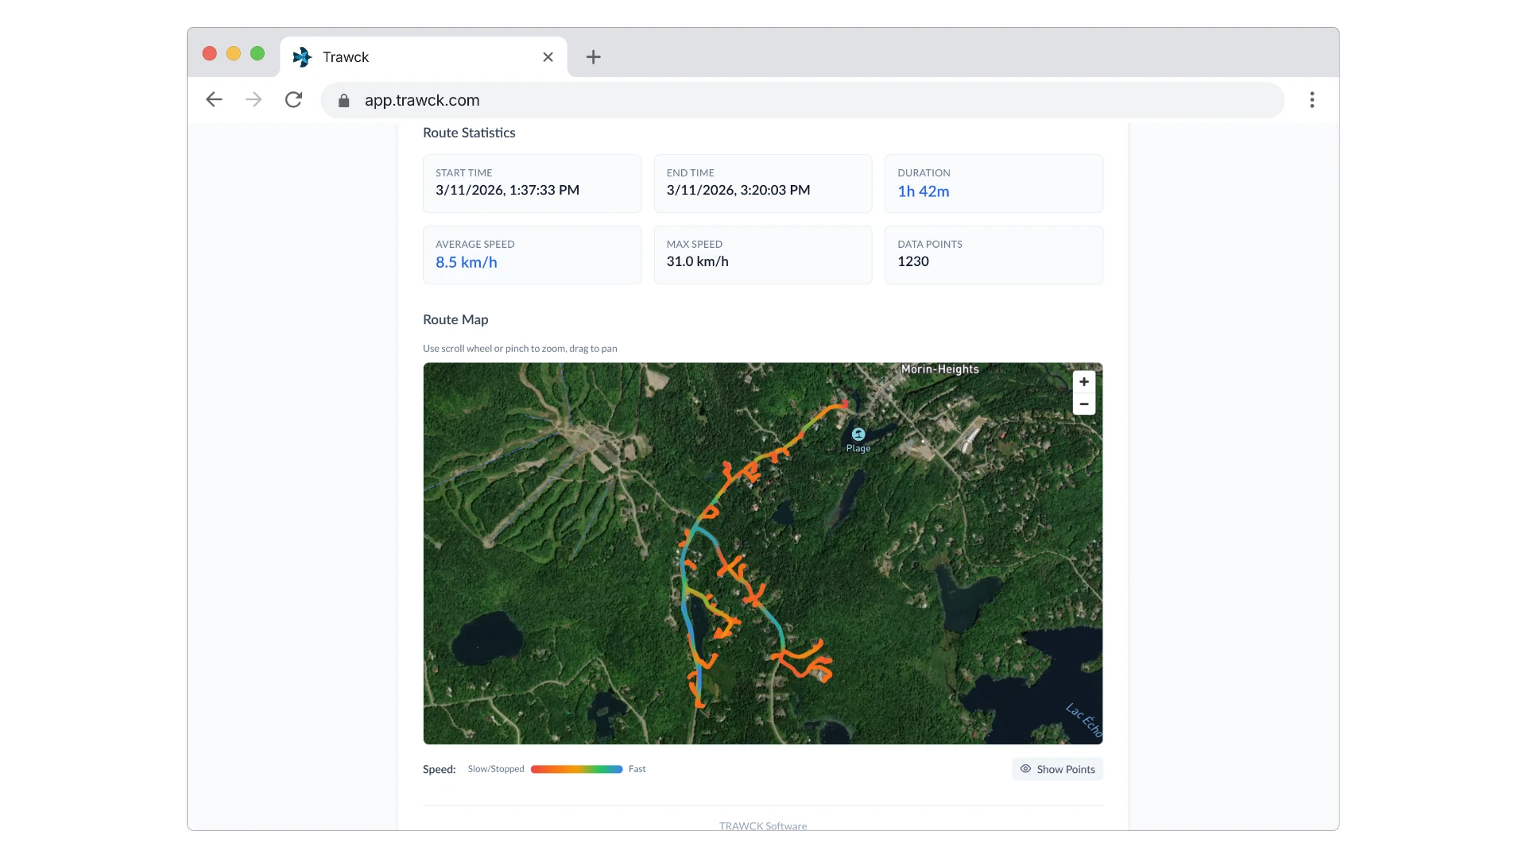Click the speed gradient legend bar
This screenshot has height=858, width=1526.
[x=575, y=769]
